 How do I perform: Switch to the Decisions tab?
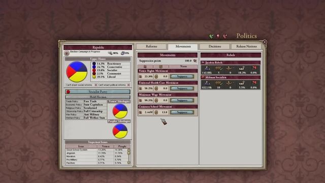pos(215,46)
